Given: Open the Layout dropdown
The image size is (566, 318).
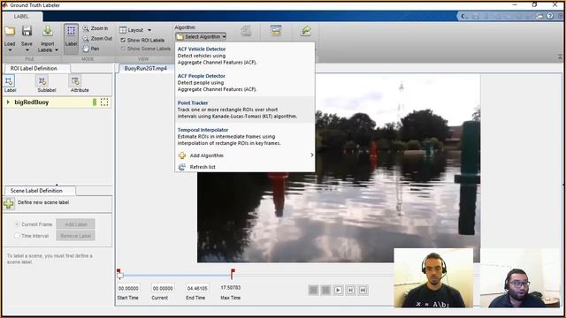Looking at the screenshot, I should (135, 30).
